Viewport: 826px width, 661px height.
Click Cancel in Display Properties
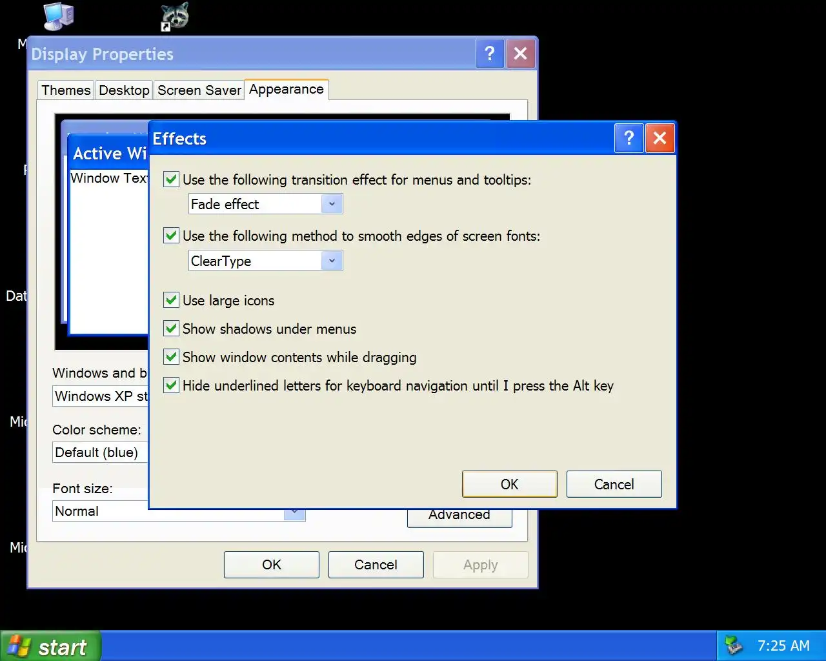point(376,565)
